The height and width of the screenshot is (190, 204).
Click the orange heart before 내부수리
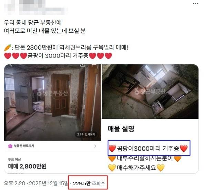tap(112, 158)
